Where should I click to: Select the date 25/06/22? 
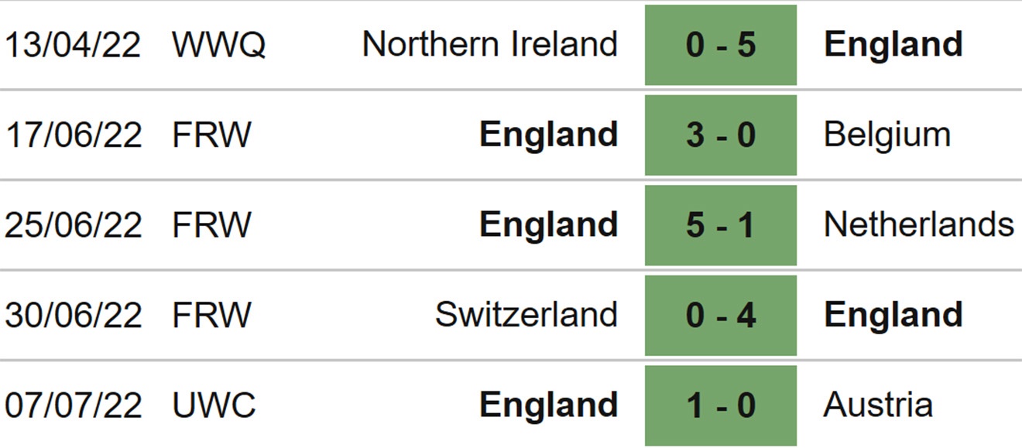coord(74,225)
